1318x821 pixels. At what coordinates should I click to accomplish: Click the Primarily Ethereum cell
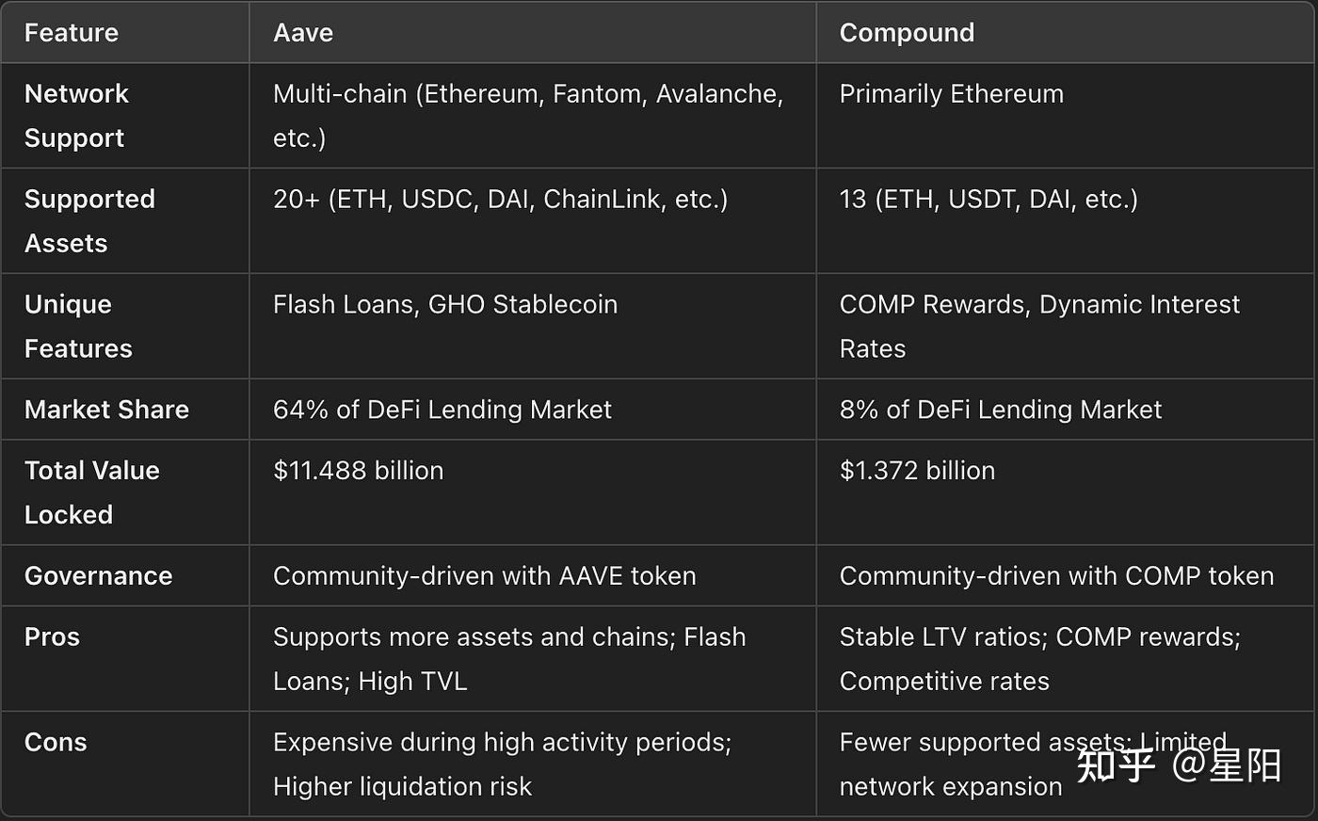click(951, 94)
